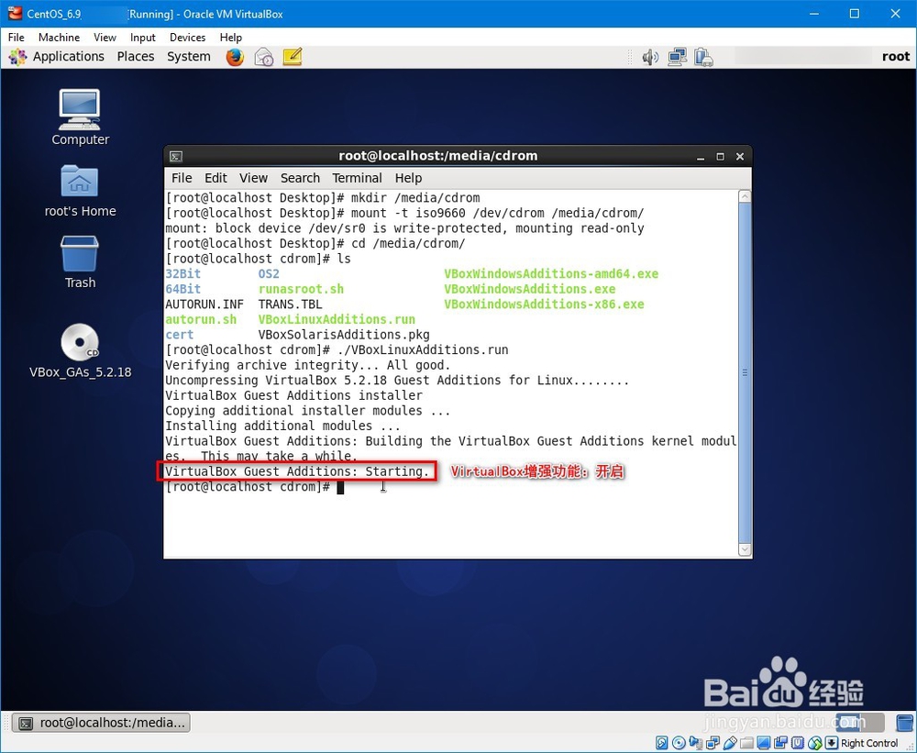Screen dimensions: 917x753
Task: Launch Firefox from the GNOME panel
Action: coord(235,57)
